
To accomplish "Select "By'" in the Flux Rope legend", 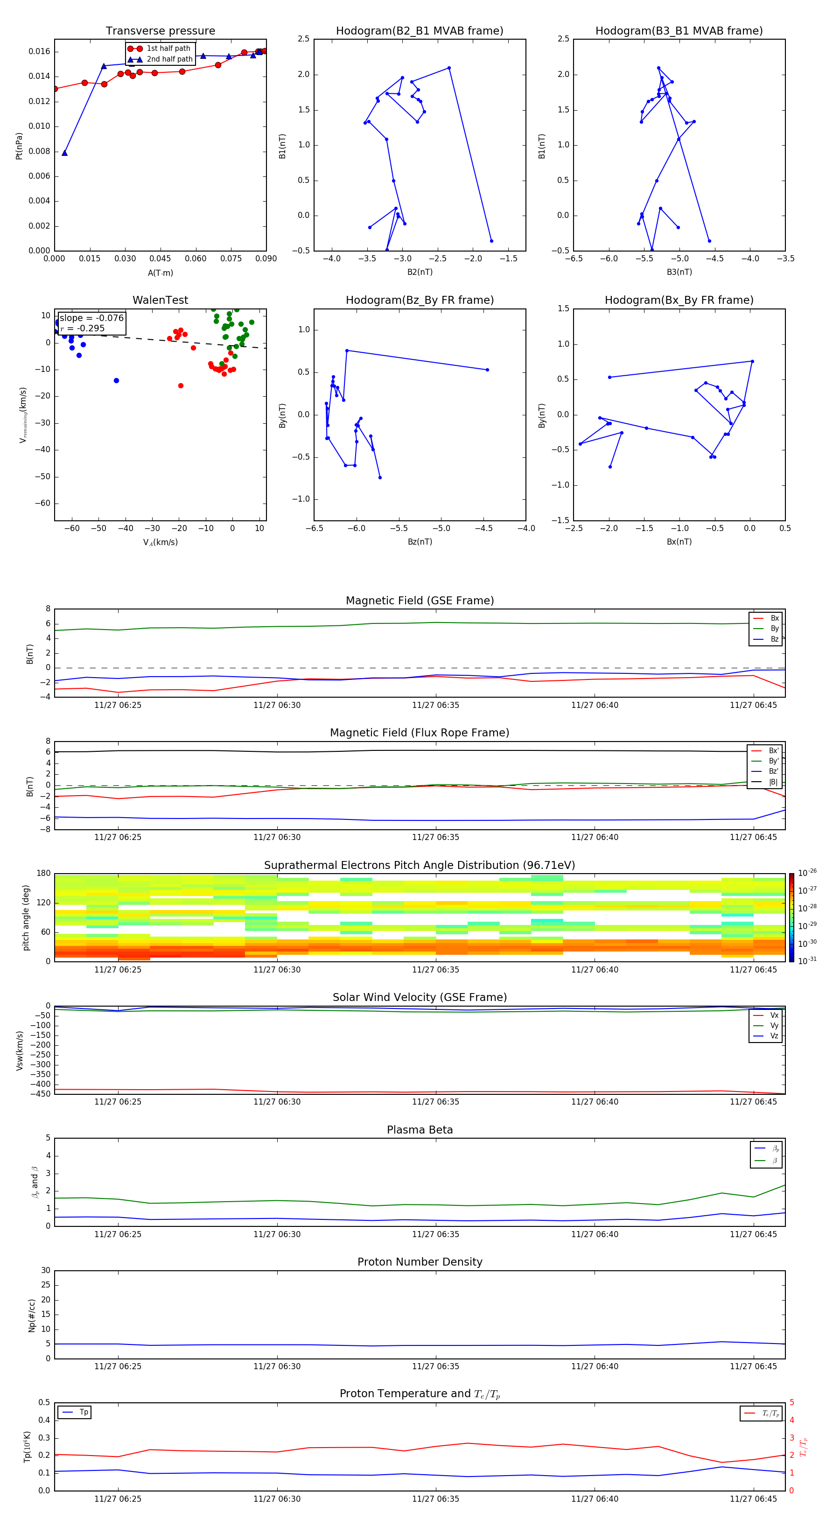I will tap(765, 761).
